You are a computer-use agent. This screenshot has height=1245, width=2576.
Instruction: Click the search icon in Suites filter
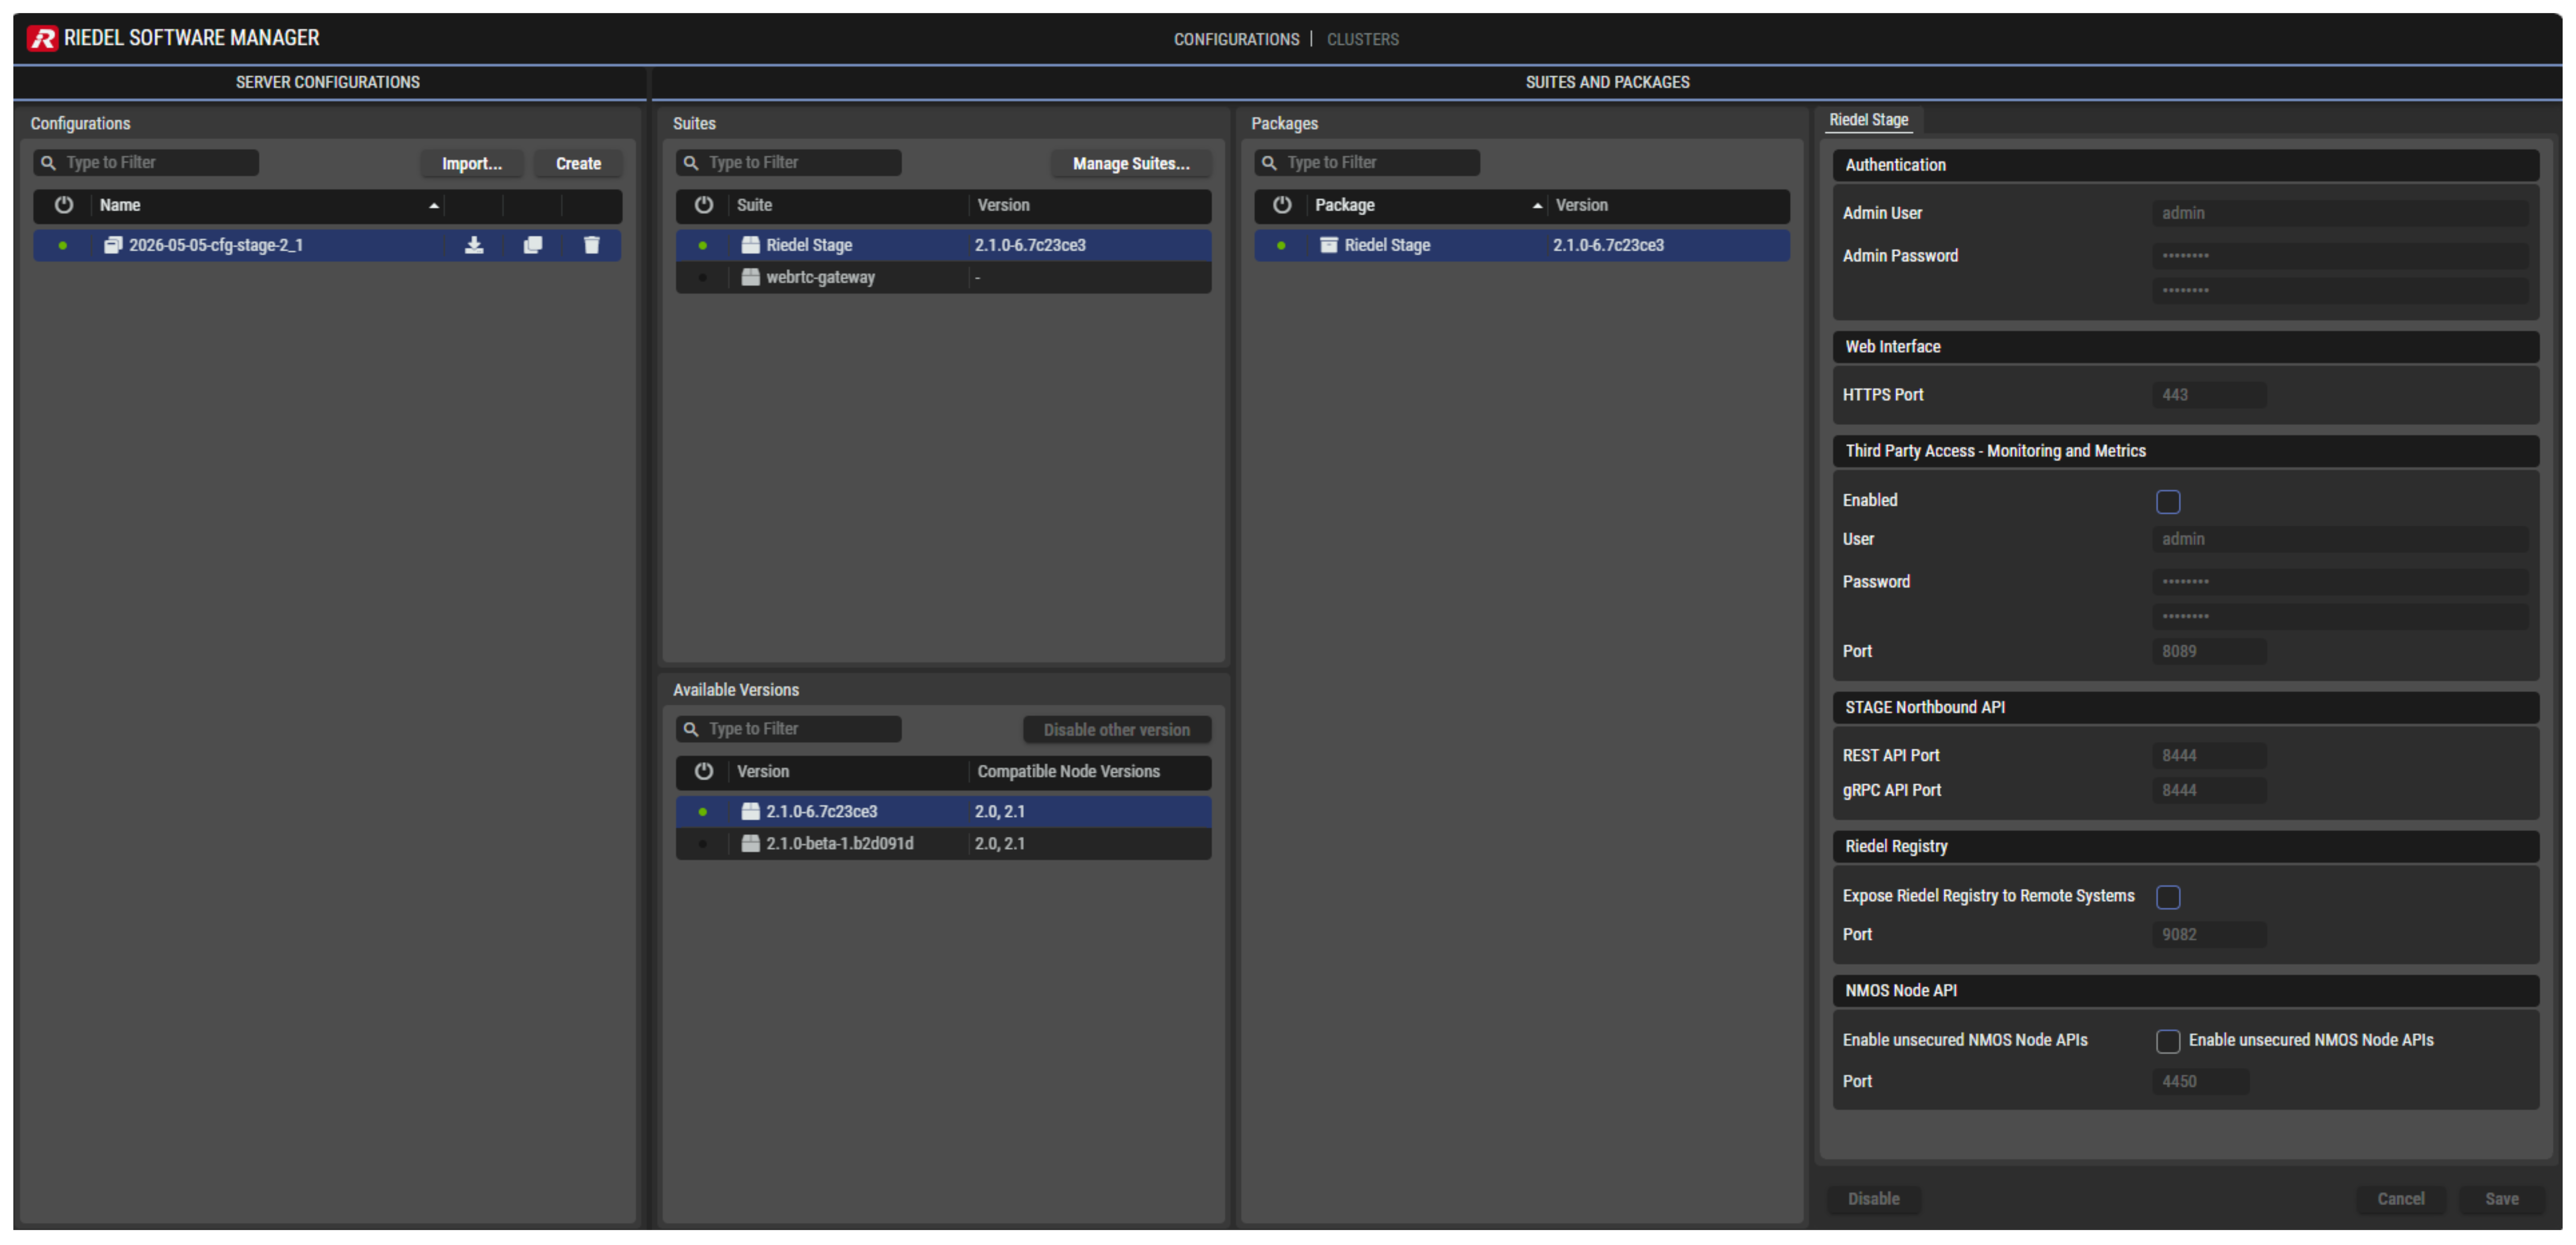[x=691, y=163]
